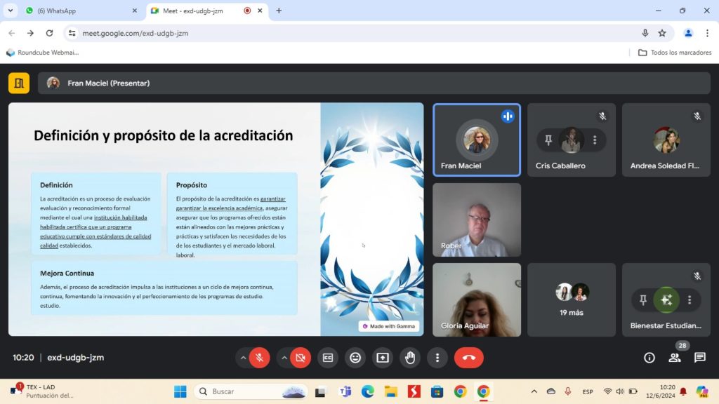Open the three-dot more options menu
This screenshot has height=404, width=719.
(437, 358)
